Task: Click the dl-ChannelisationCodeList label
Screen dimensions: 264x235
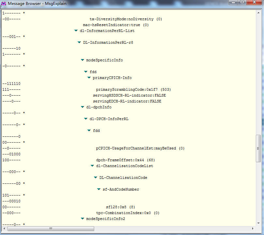Action: tap(125, 166)
